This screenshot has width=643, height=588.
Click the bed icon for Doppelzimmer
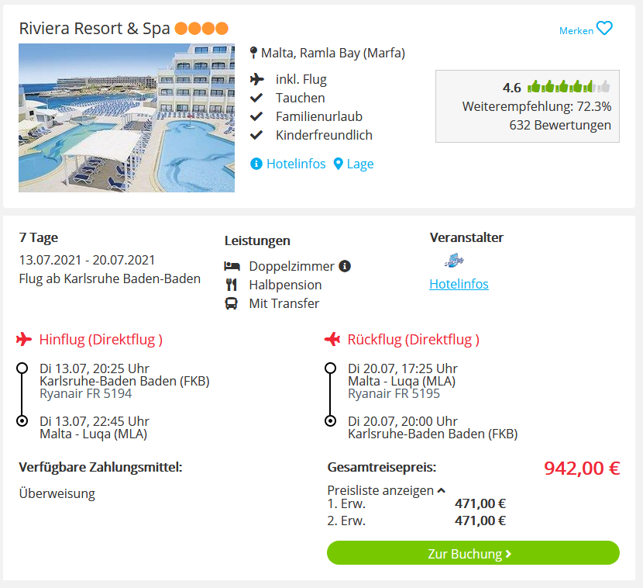click(x=232, y=266)
